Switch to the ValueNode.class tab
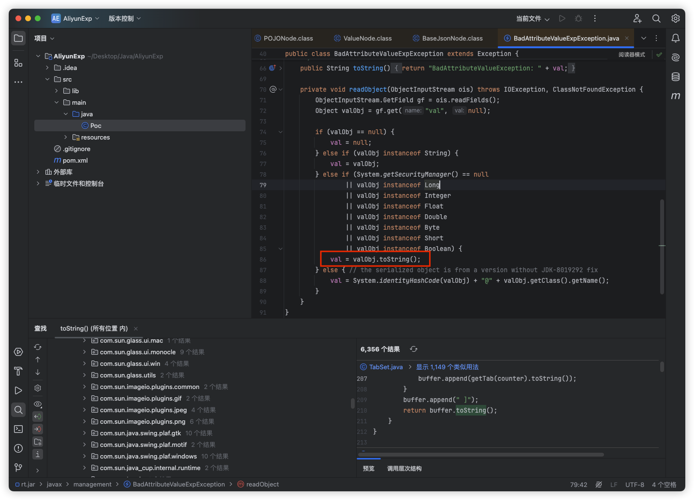Image resolution: width=694 pixels, height=500 pixels. (363, 38)
